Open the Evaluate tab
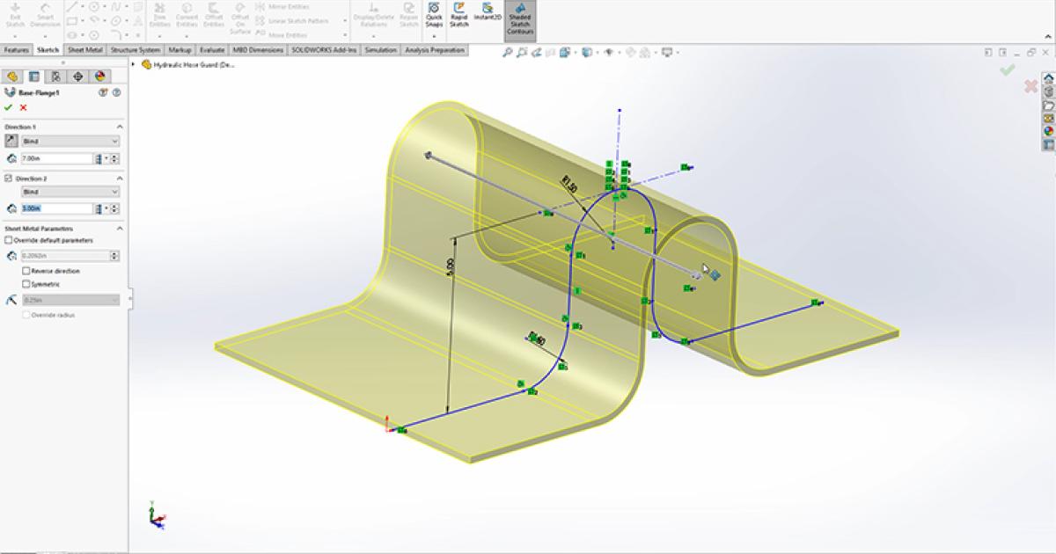 (x=212, y=51)
